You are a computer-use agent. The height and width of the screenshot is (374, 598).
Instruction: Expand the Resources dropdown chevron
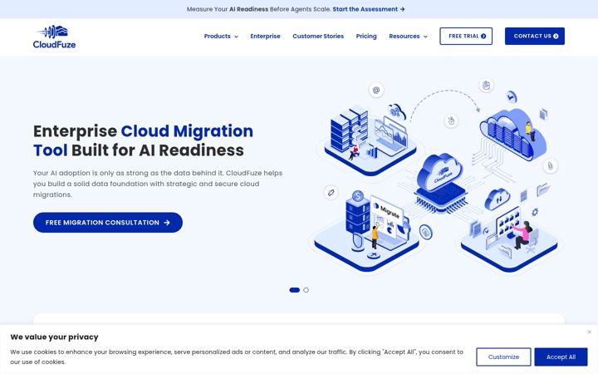coord(425,37)
